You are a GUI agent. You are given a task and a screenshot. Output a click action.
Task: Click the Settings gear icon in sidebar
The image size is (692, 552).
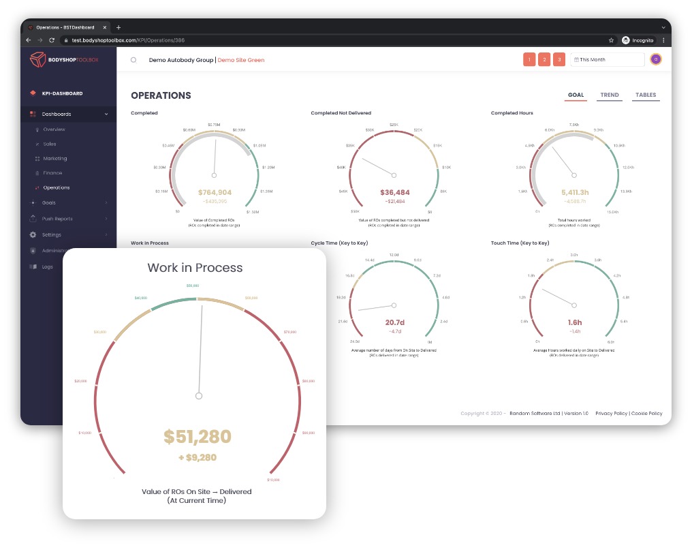[x=33, y=235]
